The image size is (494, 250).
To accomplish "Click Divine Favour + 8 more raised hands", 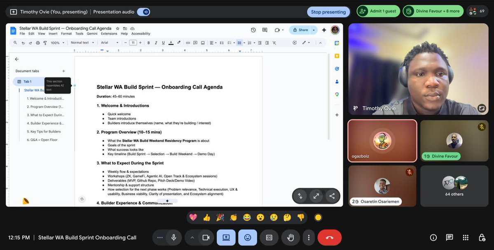I will coord(433,11).
